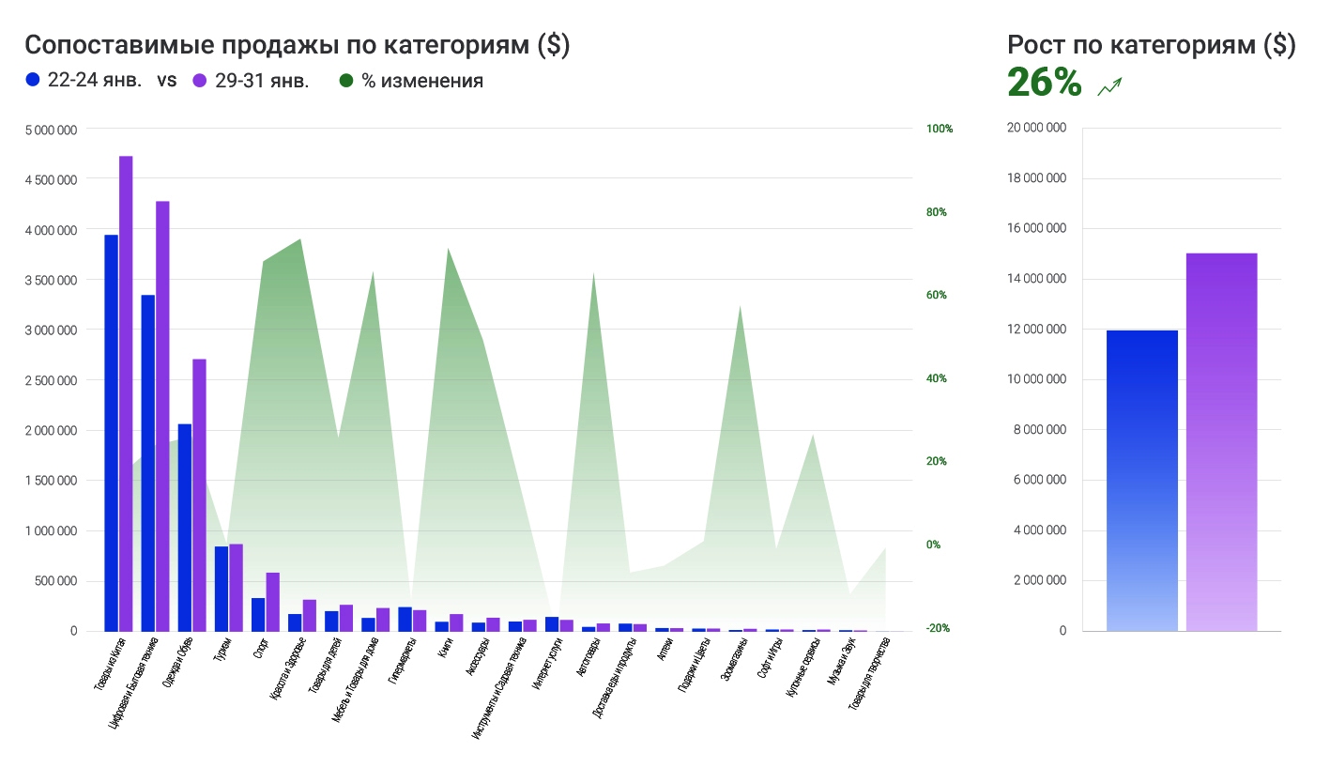
Task: Click the blue bar for Цифровая и Бытовая техника
Action: pyautogui.click(x=147, y=463)
